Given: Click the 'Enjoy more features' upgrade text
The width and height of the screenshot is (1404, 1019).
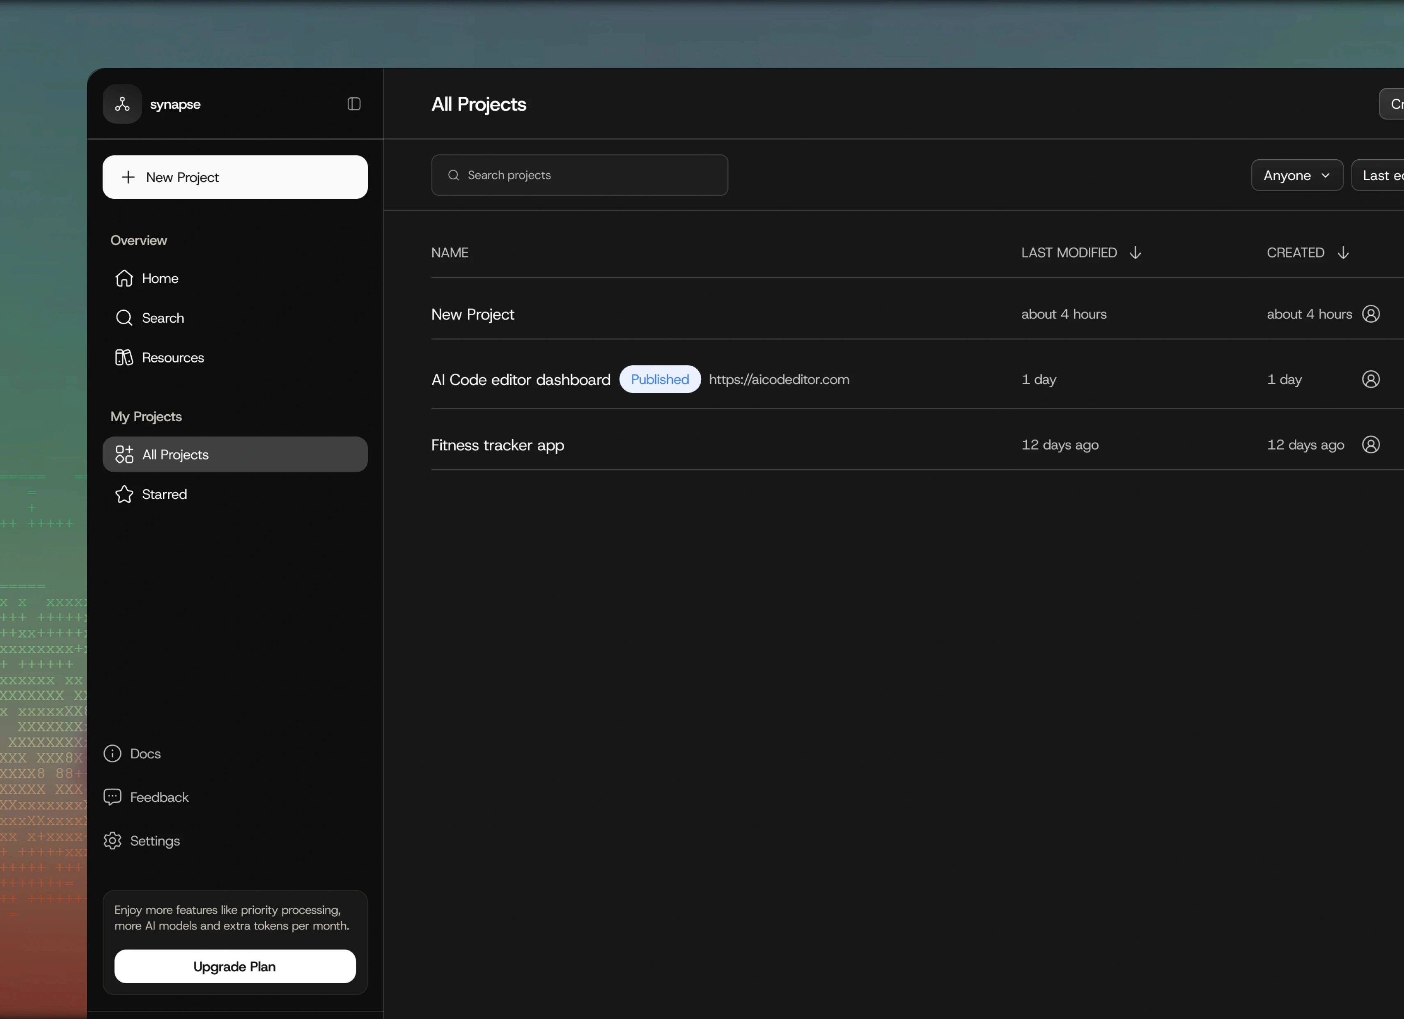Looking at the screenshot, I should tap(232, 918).
